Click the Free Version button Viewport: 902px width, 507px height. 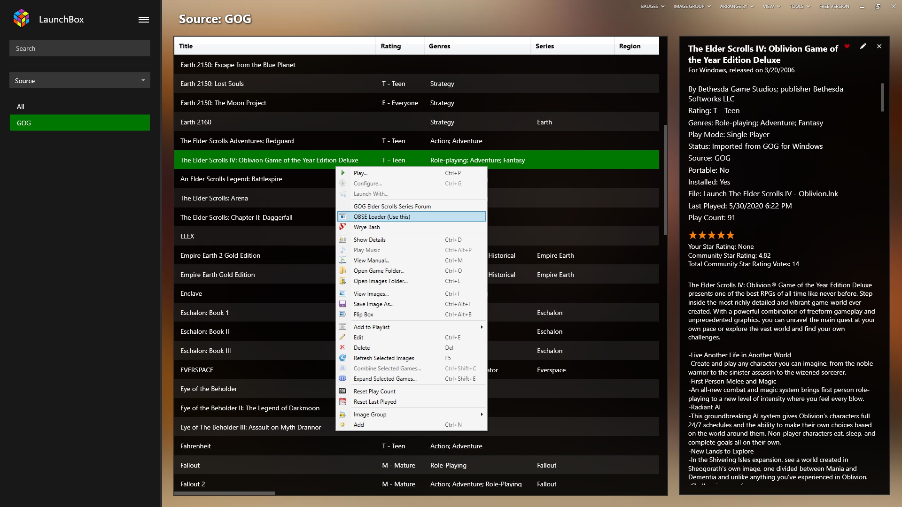click(834, 7)
